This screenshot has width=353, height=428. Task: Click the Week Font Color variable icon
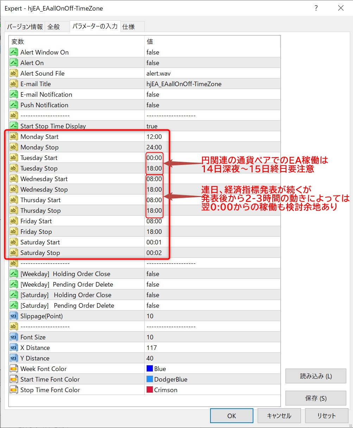(14, 369)
